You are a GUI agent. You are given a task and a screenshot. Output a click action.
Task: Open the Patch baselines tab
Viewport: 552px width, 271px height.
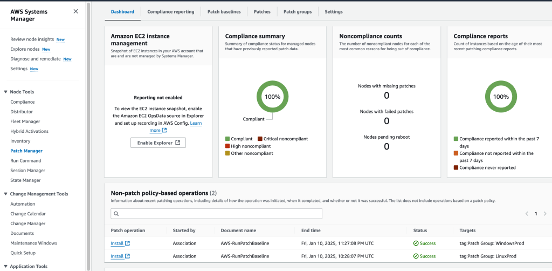click(224, 11)
